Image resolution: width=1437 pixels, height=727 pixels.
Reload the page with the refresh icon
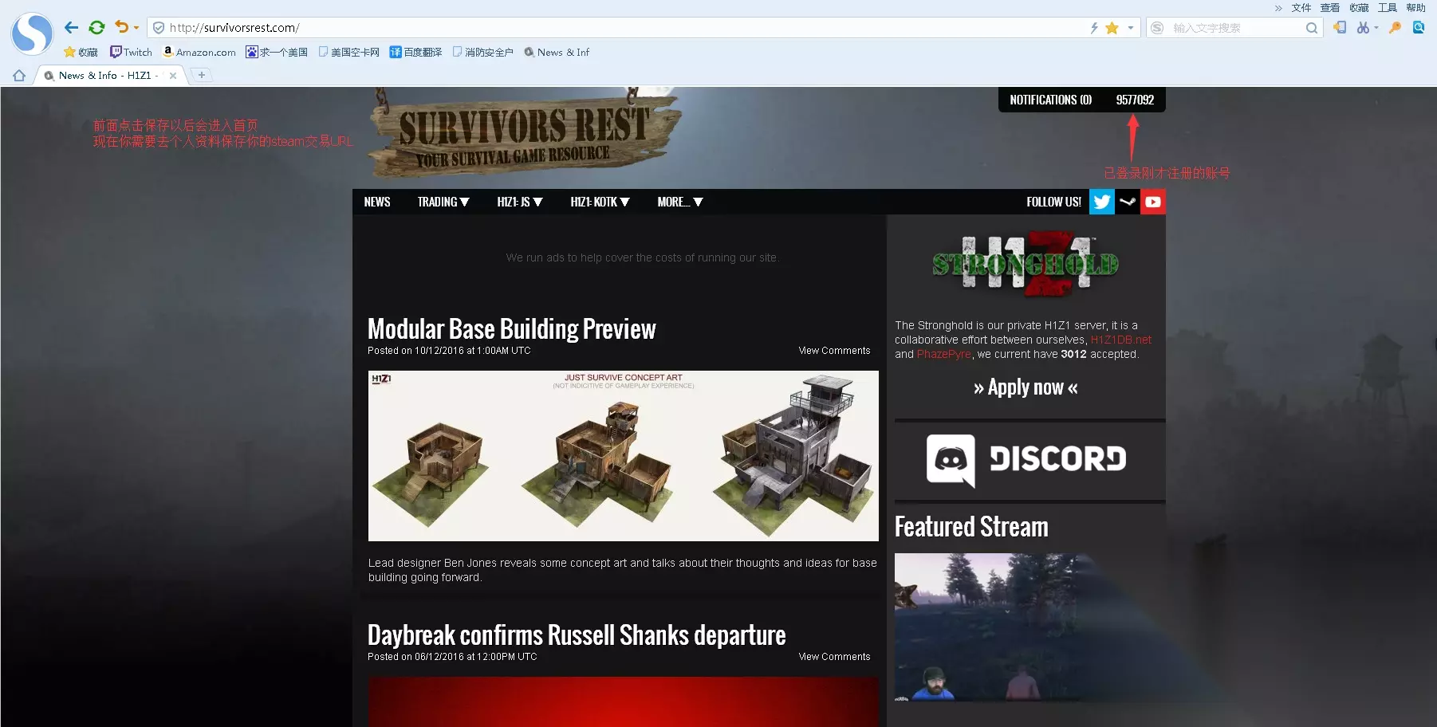coord(96,28)
